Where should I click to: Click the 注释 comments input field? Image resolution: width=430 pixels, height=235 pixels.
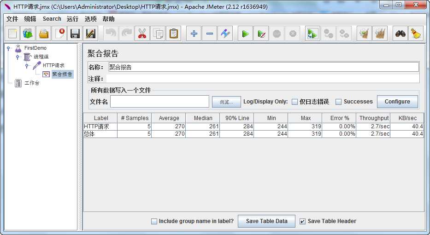pyautogui.click(x=263, y=79)
